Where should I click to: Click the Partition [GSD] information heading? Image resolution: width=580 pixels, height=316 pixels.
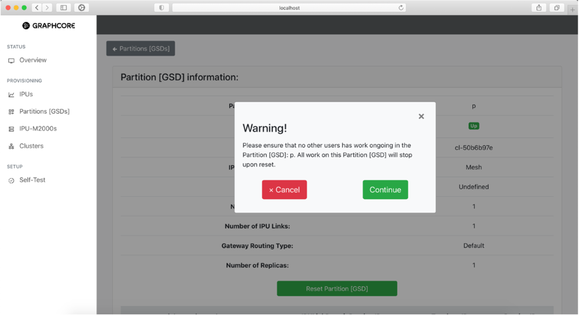coord(179,77)
